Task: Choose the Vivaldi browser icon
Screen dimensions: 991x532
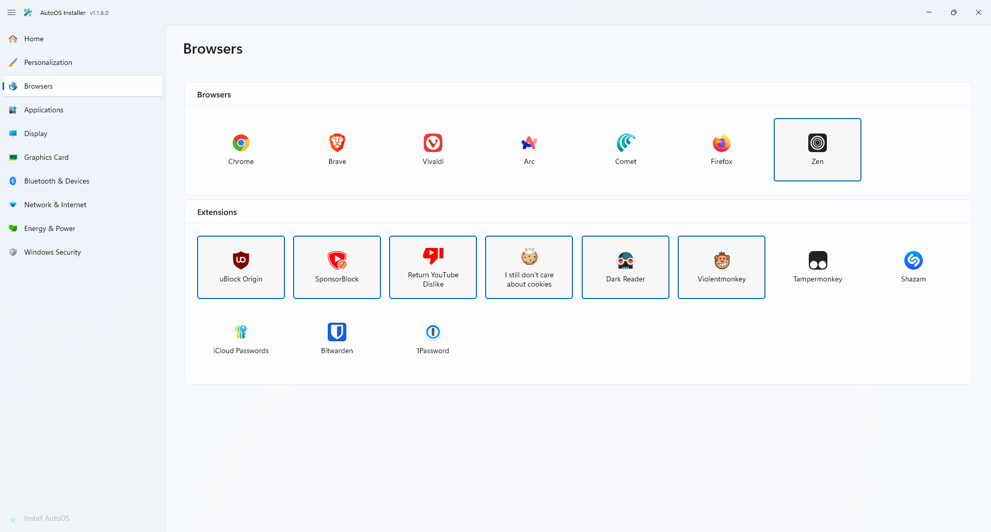Action: point(433,143)
